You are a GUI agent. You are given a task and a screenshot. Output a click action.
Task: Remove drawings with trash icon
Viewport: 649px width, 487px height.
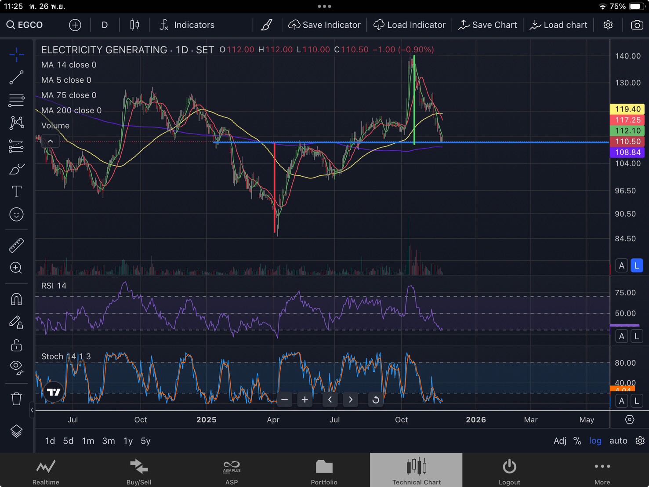[x=17, y=399]
